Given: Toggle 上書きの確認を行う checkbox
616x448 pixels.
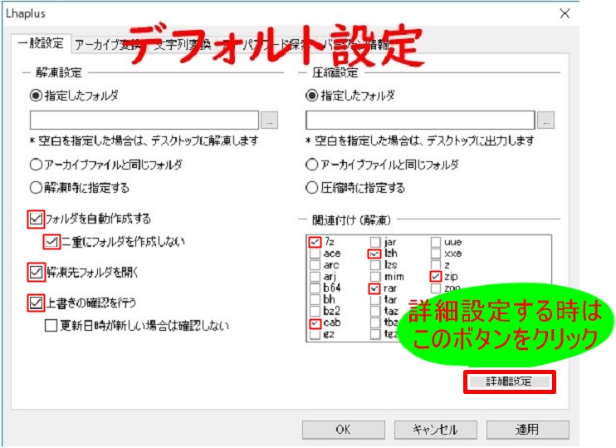Looking at the screenshot, I should (x=36, y=303).
